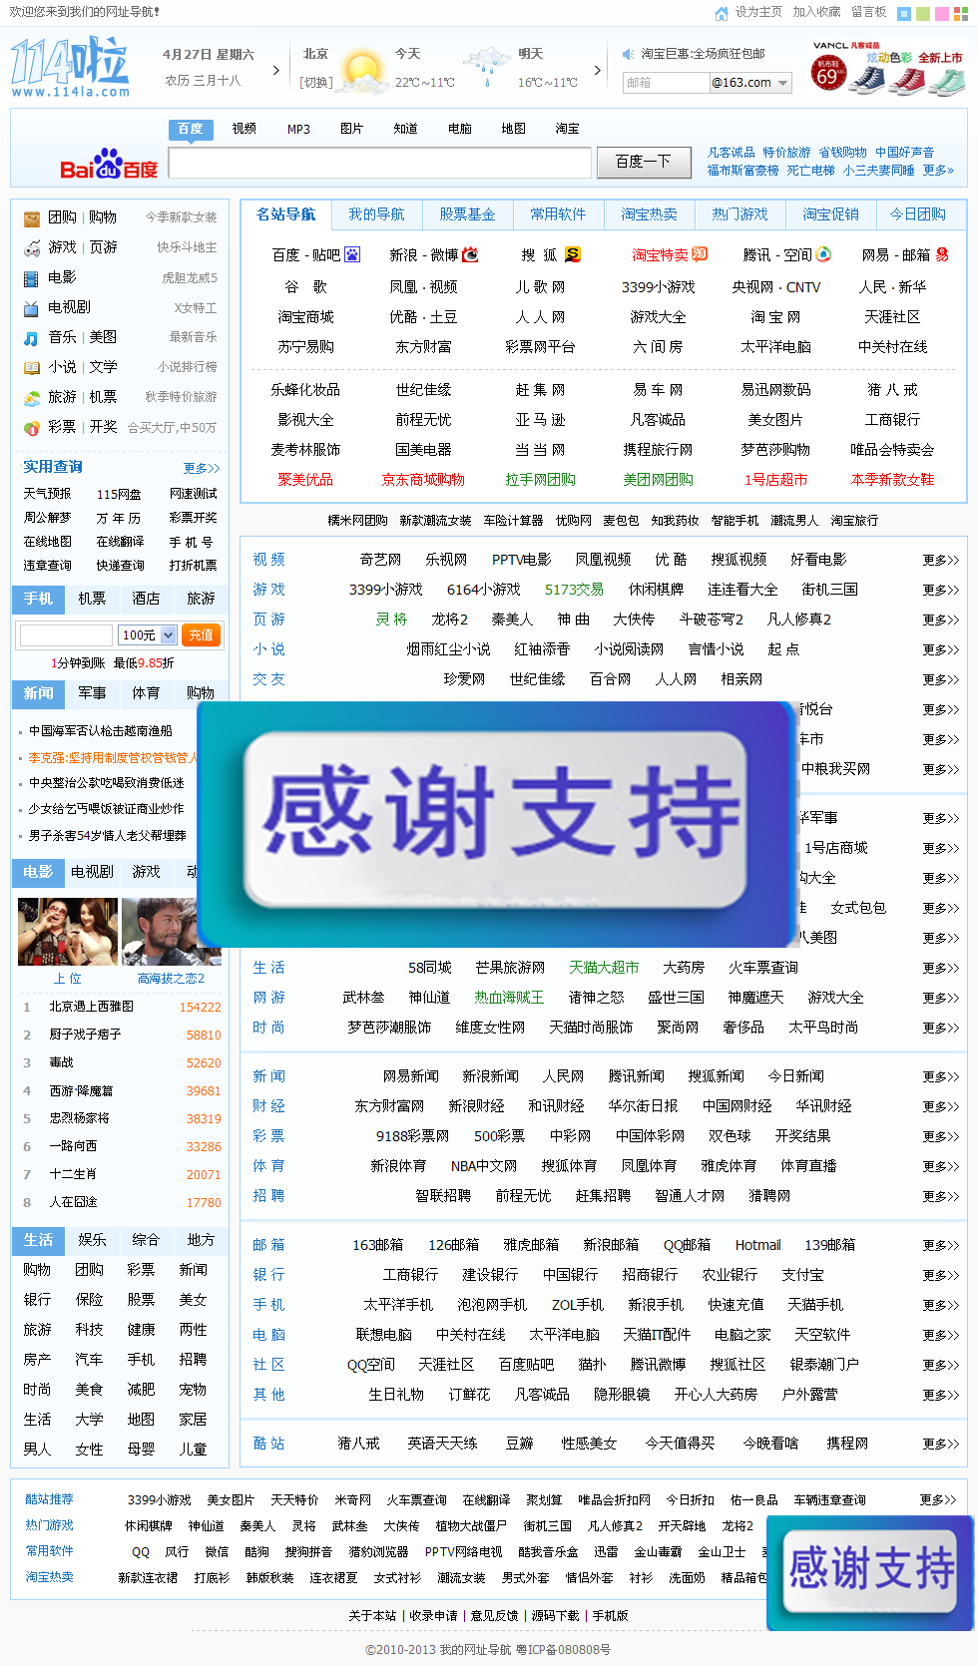Click the speaker icon beside 淘宝巨惠 announcement
Image resolution: width=978 pixels, height=1666 pixels.
point(628,54)
